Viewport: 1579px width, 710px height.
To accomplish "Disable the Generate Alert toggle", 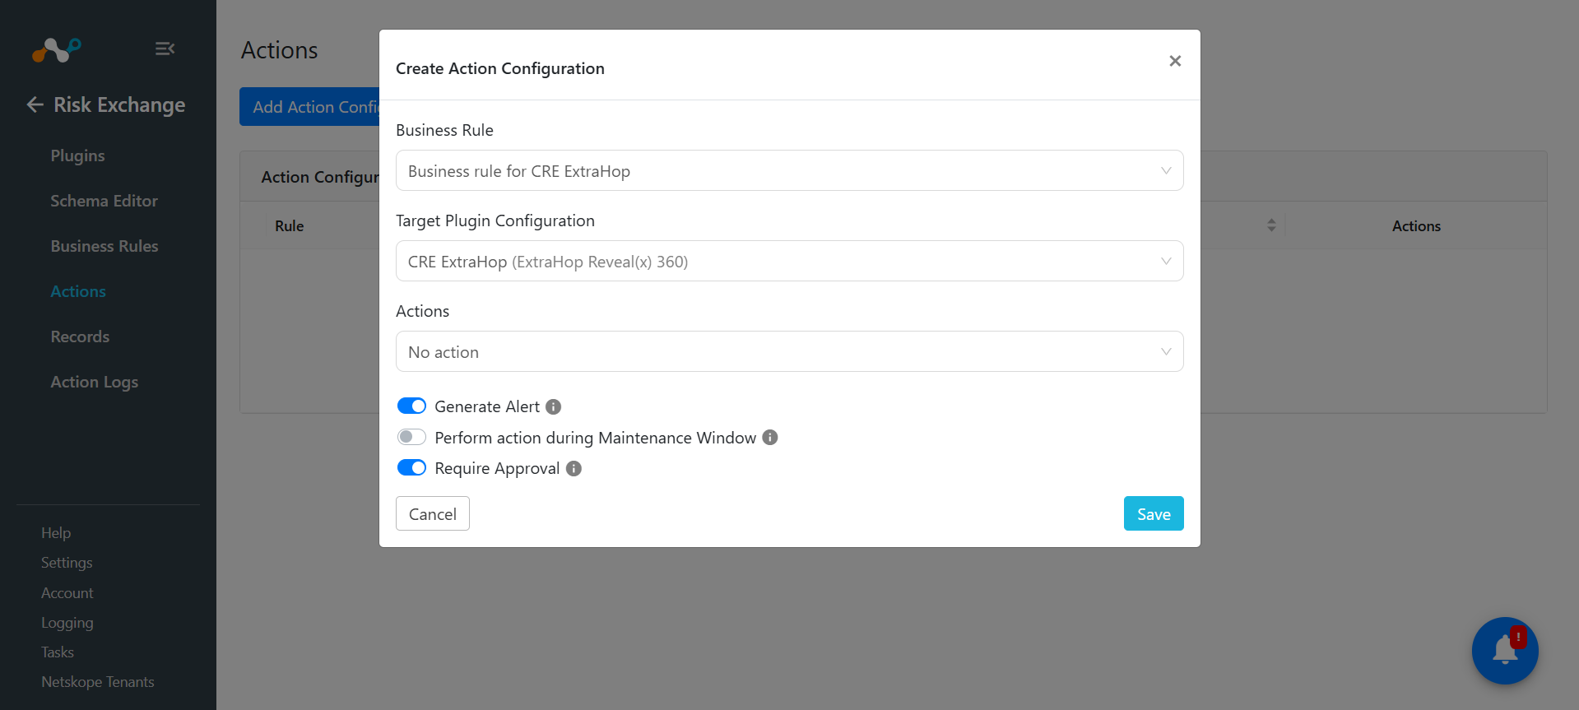I will pyautogui.click(x=411, y=406).
